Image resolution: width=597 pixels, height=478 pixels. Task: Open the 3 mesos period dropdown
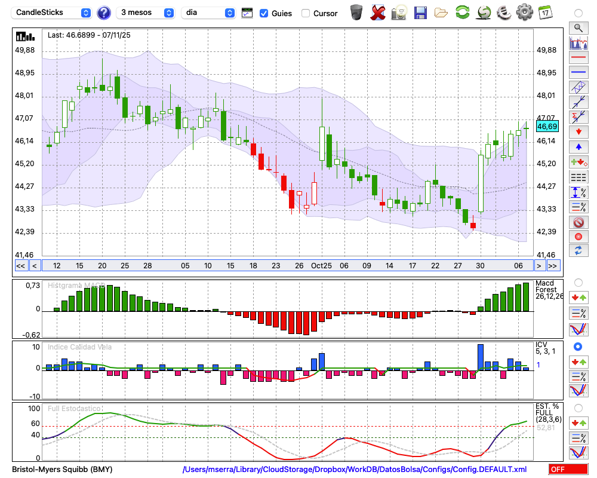coord(146,13)
